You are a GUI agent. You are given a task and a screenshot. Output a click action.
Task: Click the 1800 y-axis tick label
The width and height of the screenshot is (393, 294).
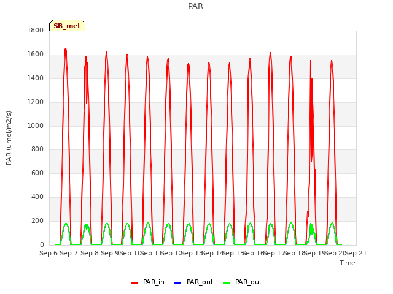[35, 30]
